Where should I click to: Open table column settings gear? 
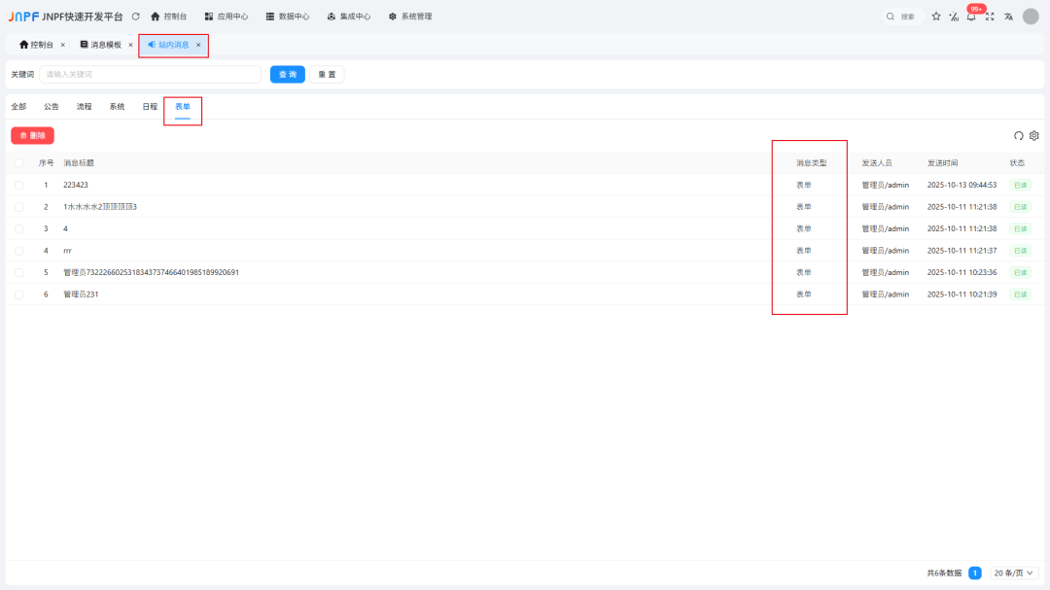[x=1033, y=135]
